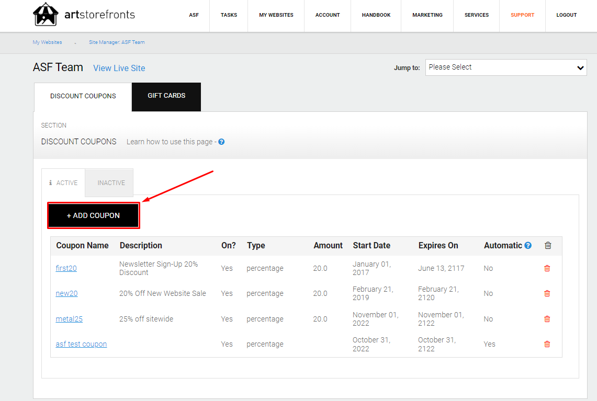This screenshot has height=401, width=597.
Task: Open the Support menu item
Action: [522, 15]
